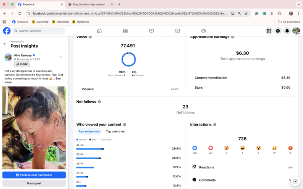Open the account profile picture menu

pyautogui.click(x=296, y=31)
